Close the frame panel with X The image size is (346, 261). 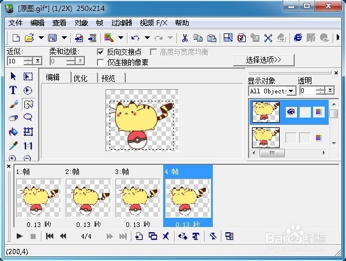coord(9,166)
